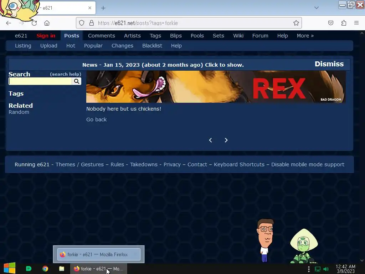Image resolution: width=365 pixels, height=274 pixels.
Task: Navigate to Pools
Action: click(197, 36)
